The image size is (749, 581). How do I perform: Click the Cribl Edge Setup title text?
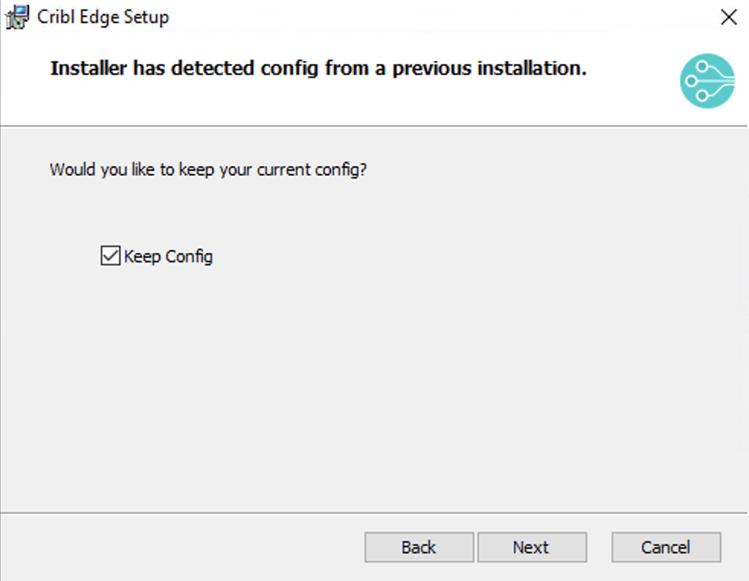103,17
